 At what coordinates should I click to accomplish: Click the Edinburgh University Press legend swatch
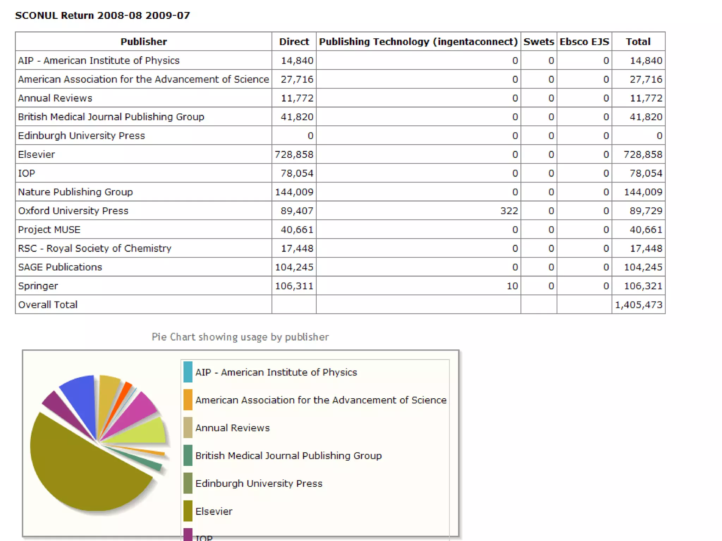point(188,483)
